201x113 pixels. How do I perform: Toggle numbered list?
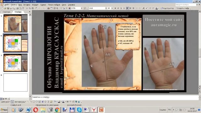pos(137,8)
